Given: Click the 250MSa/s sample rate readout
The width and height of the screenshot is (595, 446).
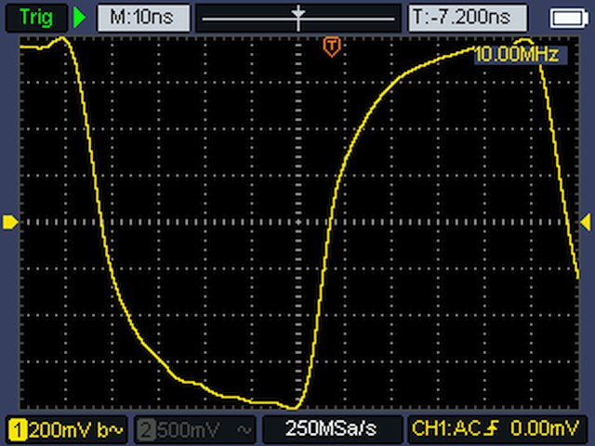Looking at the screenshot, I should pyautogui.click(x=331, y=429).
